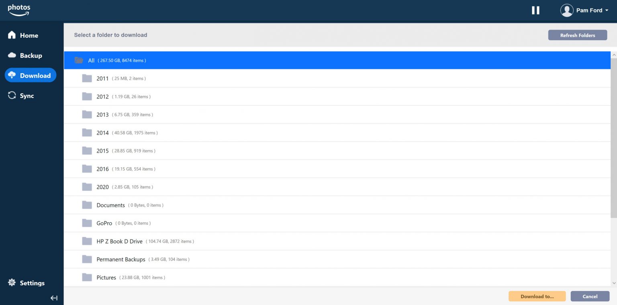Pause the transfer with the pause icon

pyautogui.click(x=535, y=10)
